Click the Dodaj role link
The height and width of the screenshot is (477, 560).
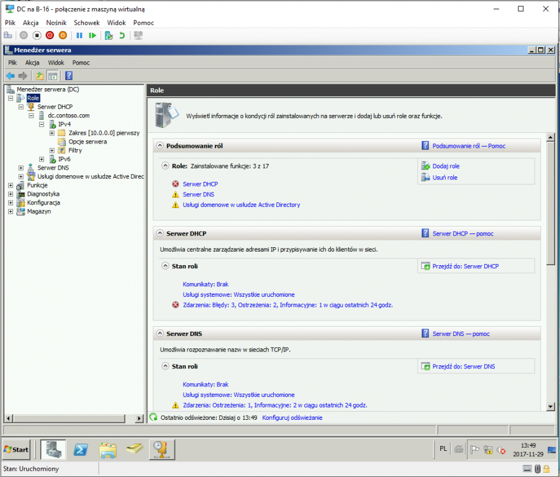[x=446, y=166]
